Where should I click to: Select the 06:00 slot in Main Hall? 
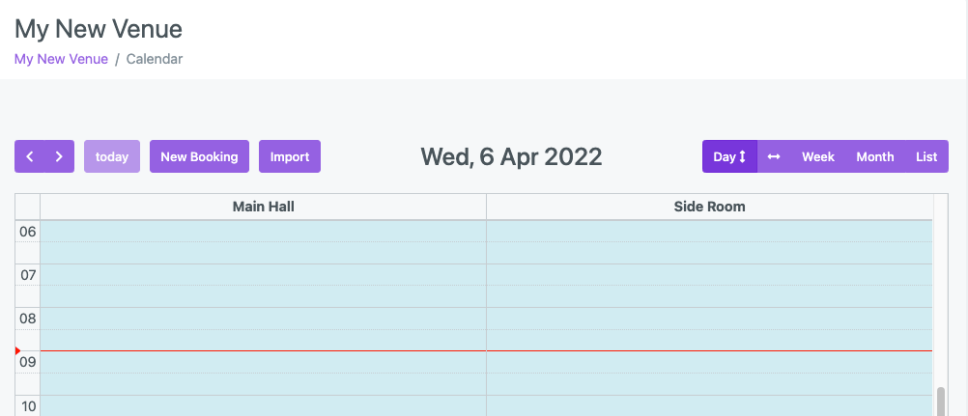[x=263, y=232]
